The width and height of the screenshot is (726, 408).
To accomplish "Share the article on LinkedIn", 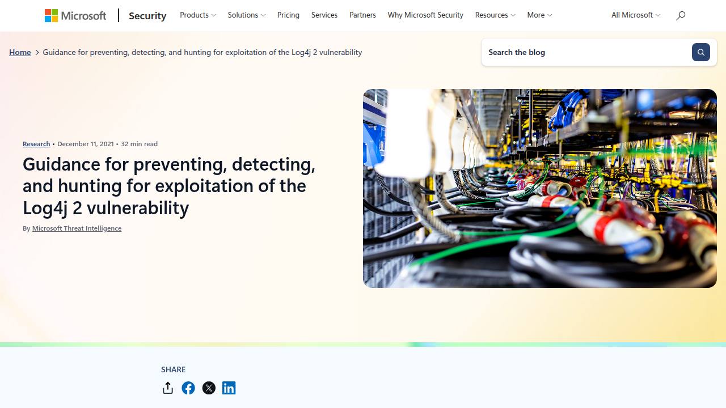I will (x=229, y=388).
